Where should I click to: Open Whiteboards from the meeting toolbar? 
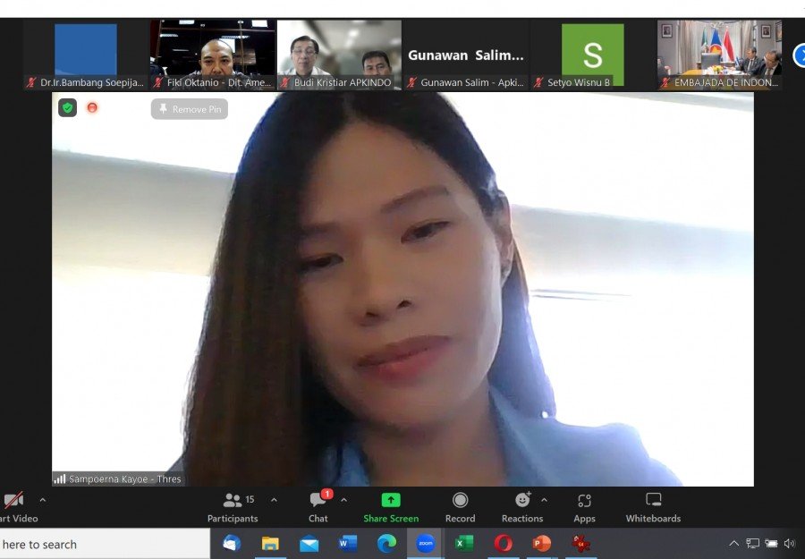click(653, 506)
